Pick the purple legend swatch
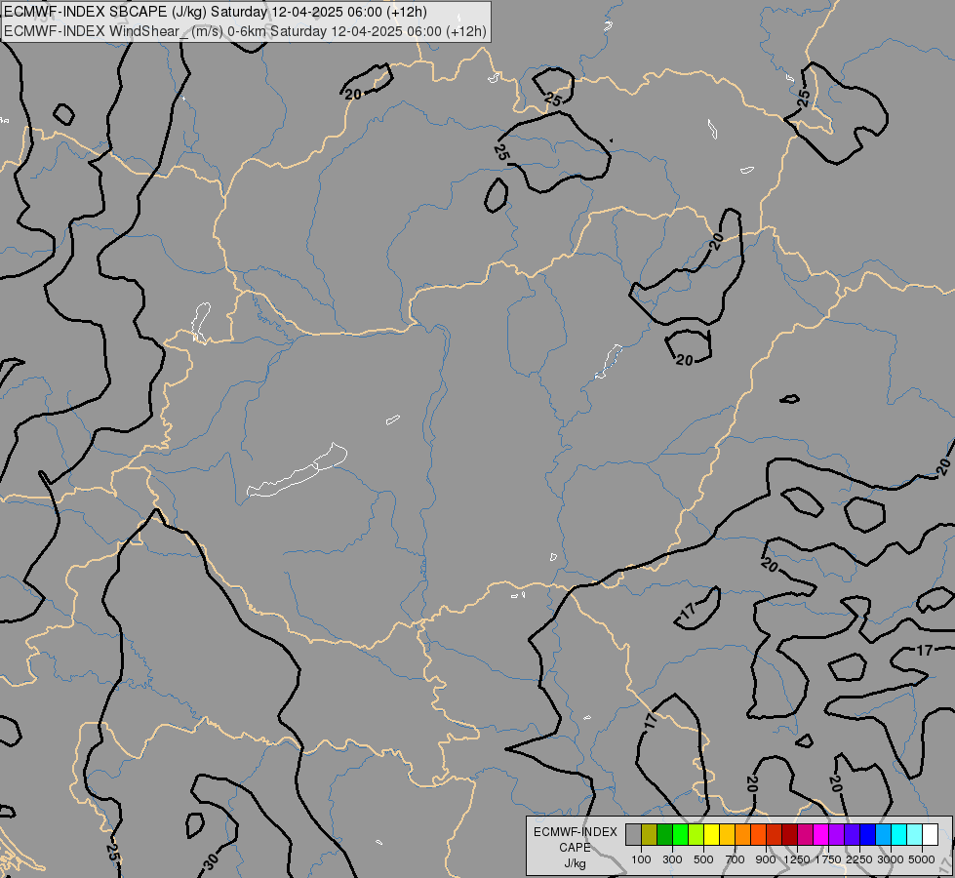The height and width of the screenshot is (878, 955). [837, 835]
